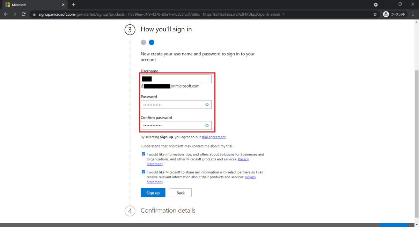Screen dimensions: 419x227
Task: Click the browser forward arrow
Action: click(15, 14)
